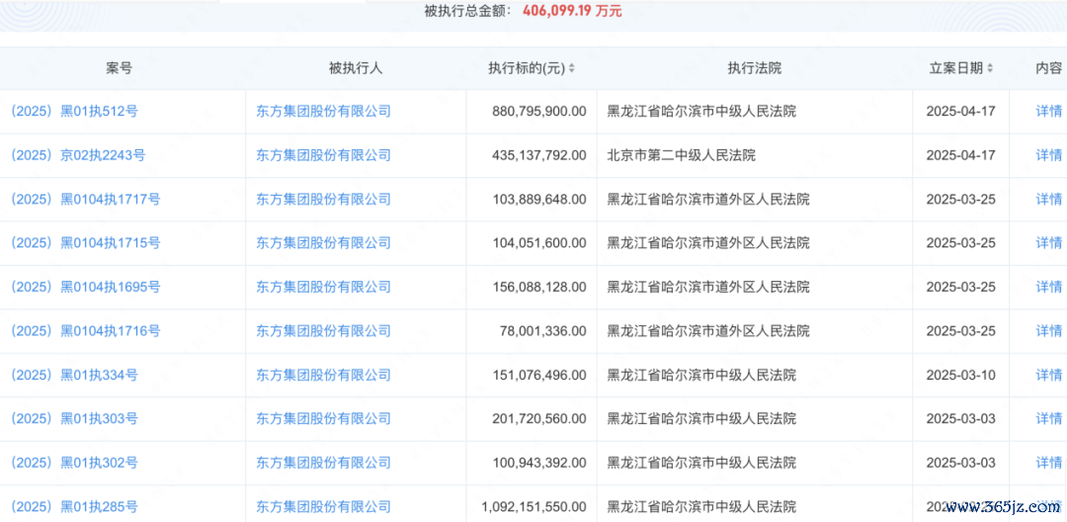Select amount 103,889,648.00
Viewport: 1067px width, 522px height.
[x=539, y=200]
